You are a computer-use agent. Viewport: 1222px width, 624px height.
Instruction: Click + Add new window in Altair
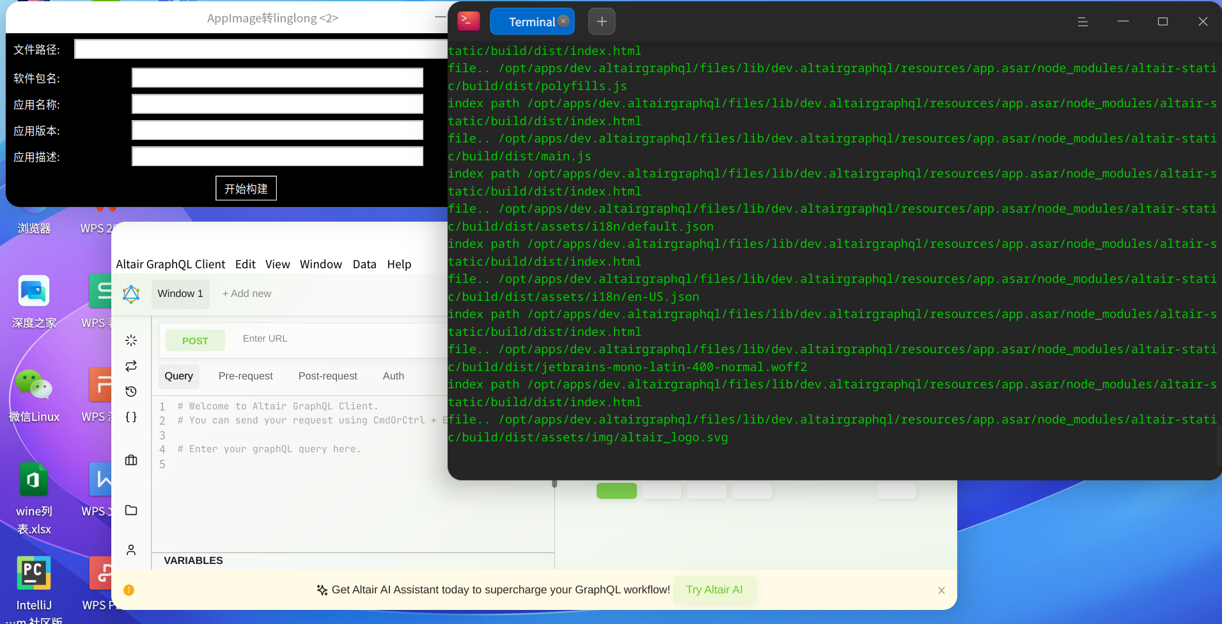[x=247, y=294]
